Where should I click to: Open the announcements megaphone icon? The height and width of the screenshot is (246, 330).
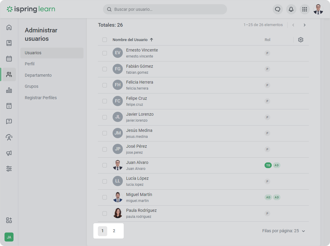coord(9,153)
